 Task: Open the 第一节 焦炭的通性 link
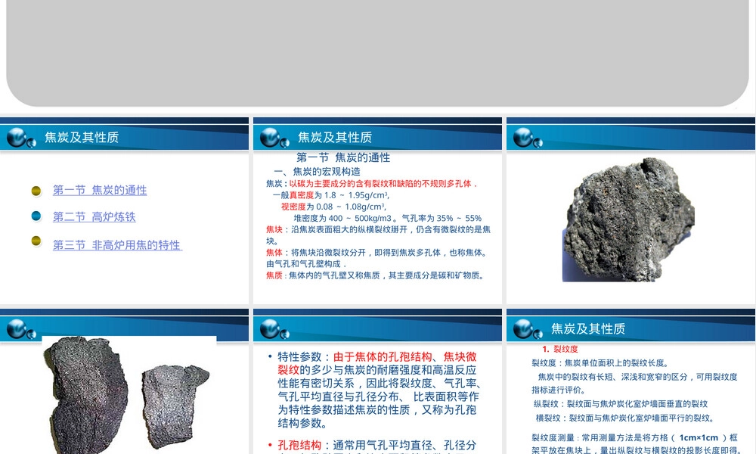click(100, 190)
